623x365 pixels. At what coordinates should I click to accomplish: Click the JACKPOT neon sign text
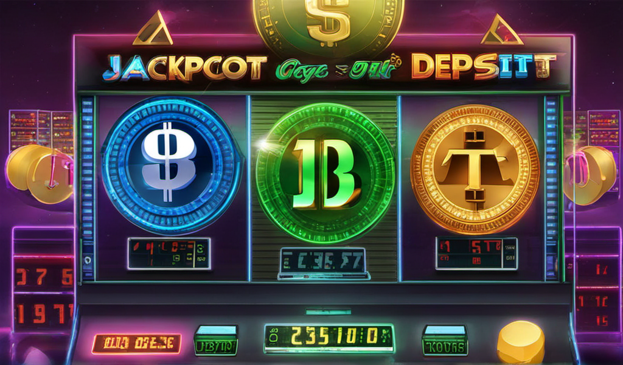click(x=185, y=68)
